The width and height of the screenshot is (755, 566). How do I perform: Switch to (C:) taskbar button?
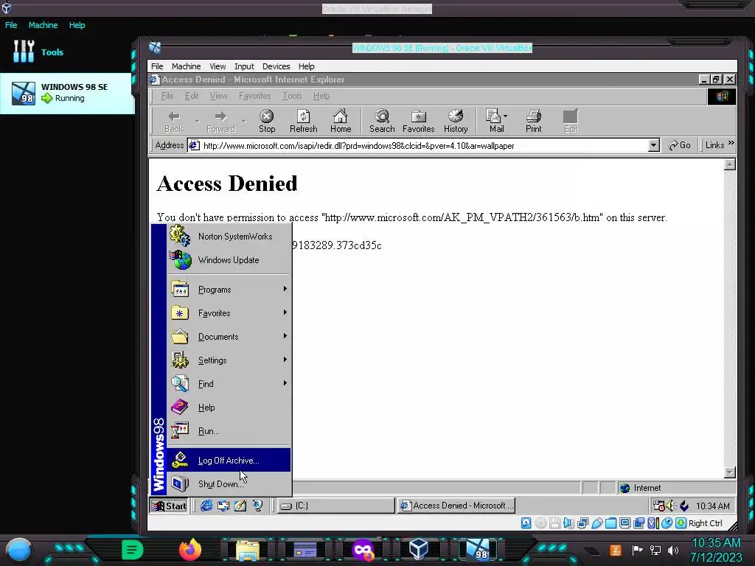pos(335,506)
